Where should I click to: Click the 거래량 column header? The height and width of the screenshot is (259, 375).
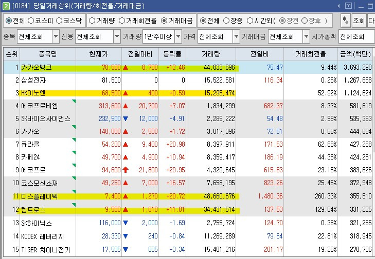(211, 54)
